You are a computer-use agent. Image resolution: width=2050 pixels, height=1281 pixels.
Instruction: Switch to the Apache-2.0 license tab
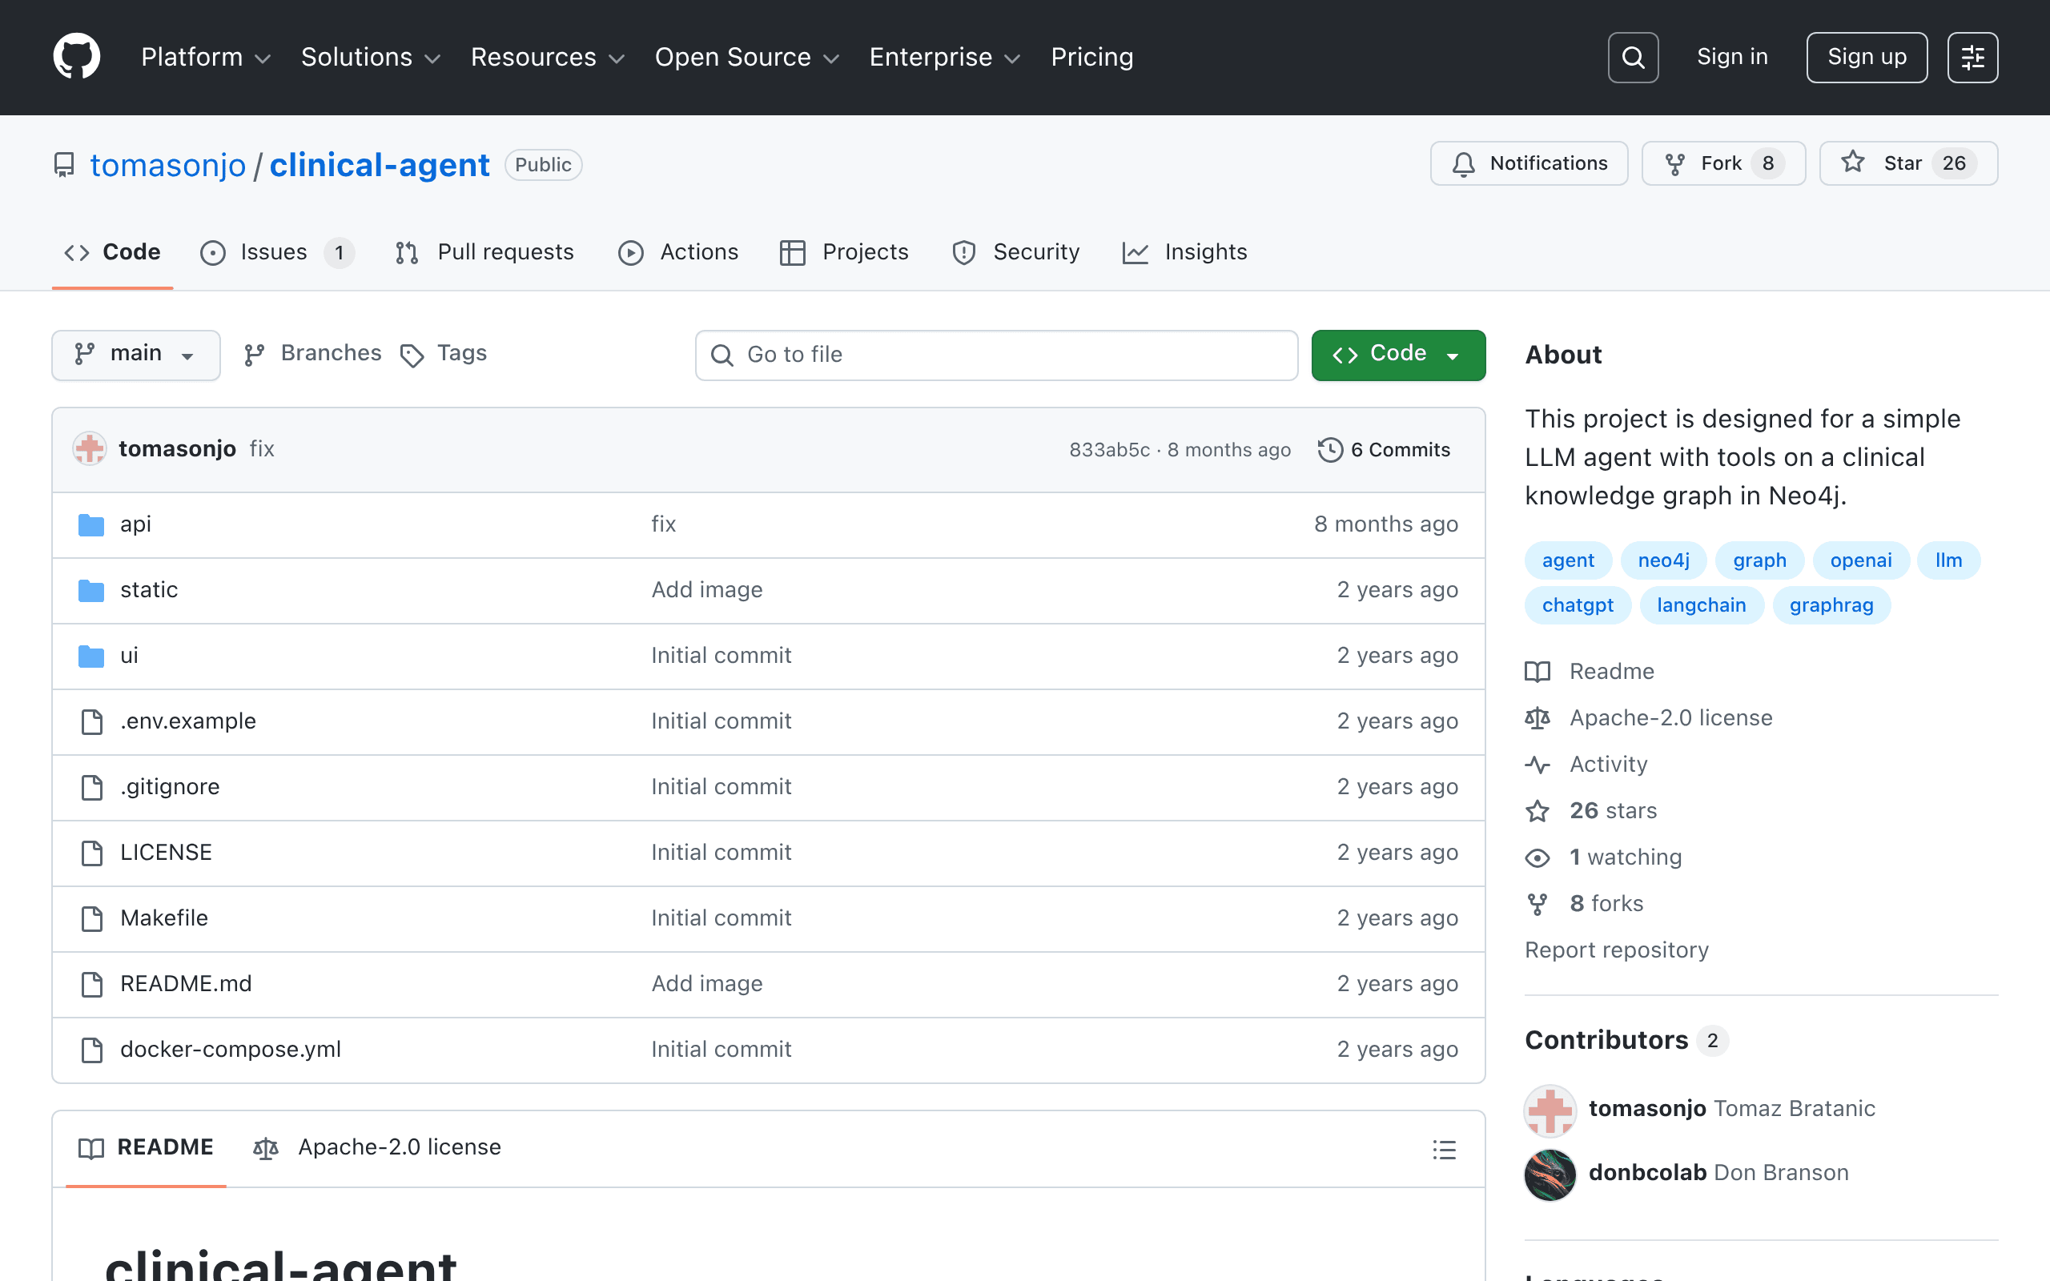click(377, 1147)
